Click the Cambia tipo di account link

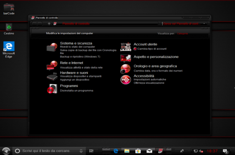(152, 49)
